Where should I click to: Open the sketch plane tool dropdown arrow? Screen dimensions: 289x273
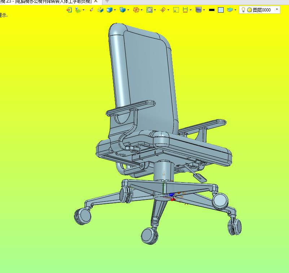pyautogui.click(x=84, y=10)
